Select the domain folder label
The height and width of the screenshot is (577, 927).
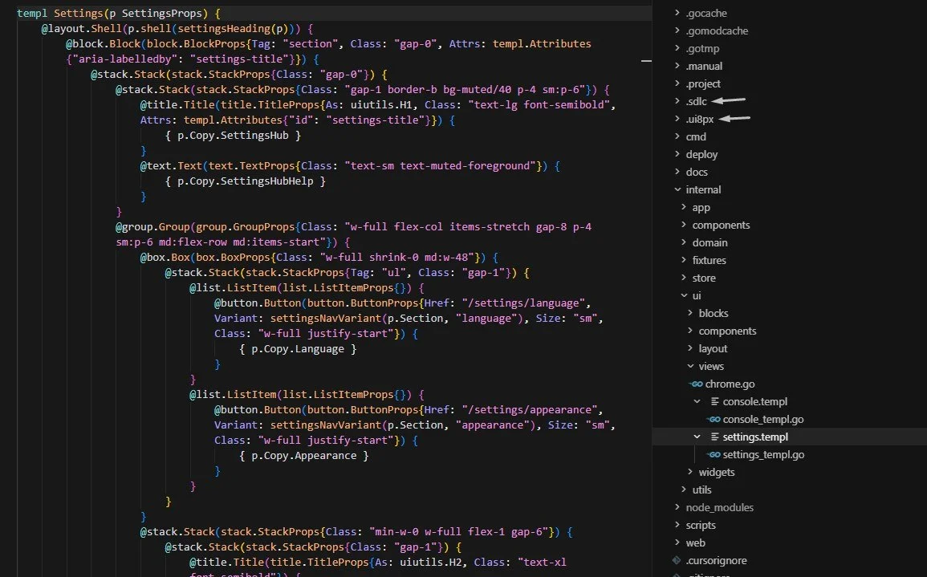point(710,243)
